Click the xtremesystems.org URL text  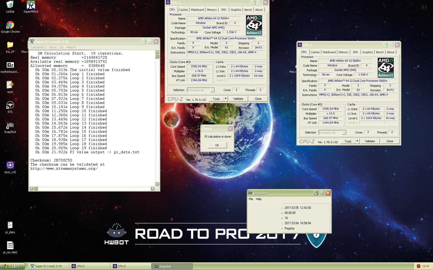[64, 169]
